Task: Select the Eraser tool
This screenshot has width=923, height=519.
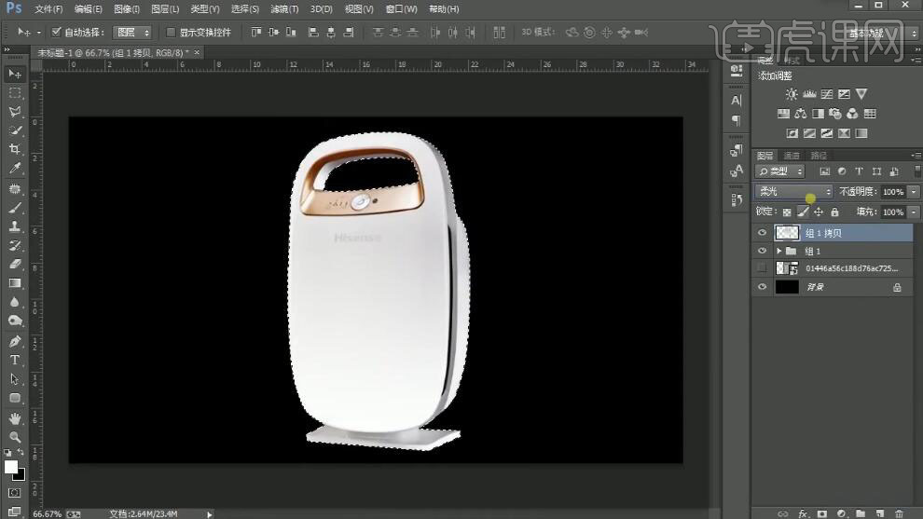Action: tap(15, 264)
